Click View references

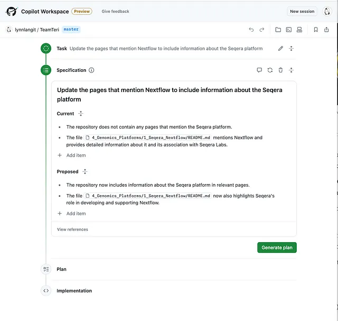(x=72, y=230)
